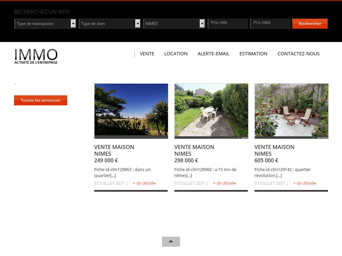The height and width of the screenshot is (256, 342).
Task: Click '+ de détail' for the 605 000 € listing
Action: [304, 183]
